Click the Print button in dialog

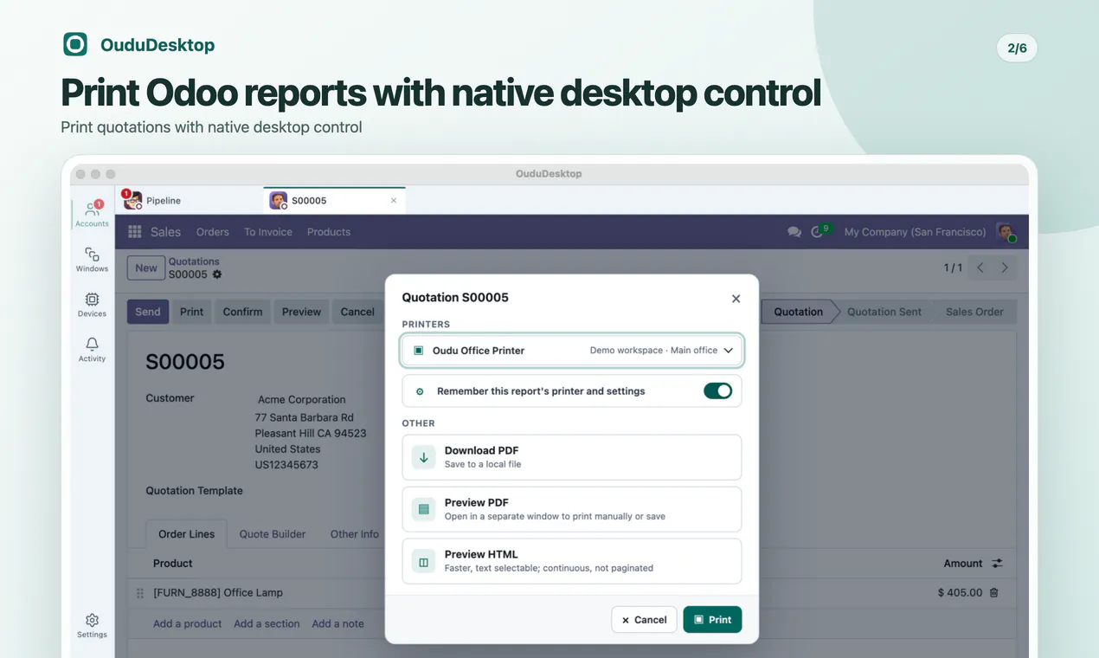tap(712, 619)
